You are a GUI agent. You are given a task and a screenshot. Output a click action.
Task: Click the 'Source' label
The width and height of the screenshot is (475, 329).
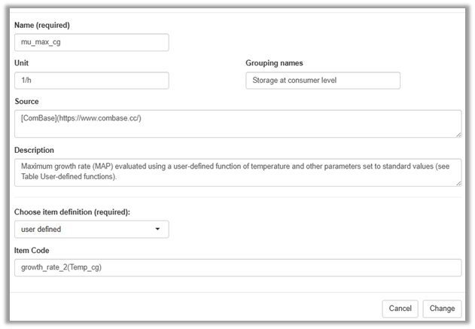click(26, 102)
